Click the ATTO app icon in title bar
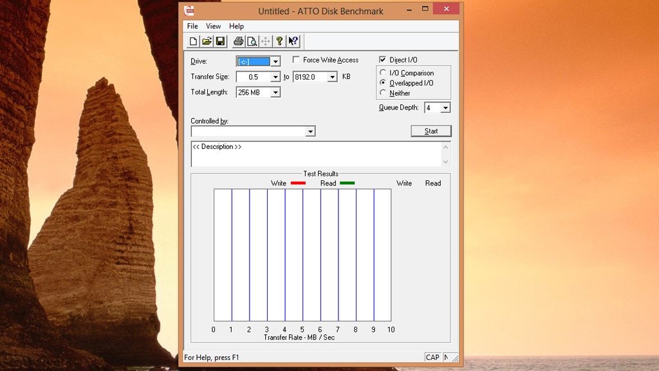The image size is (659, 371). pyautogui.click(x=189, y=10)
